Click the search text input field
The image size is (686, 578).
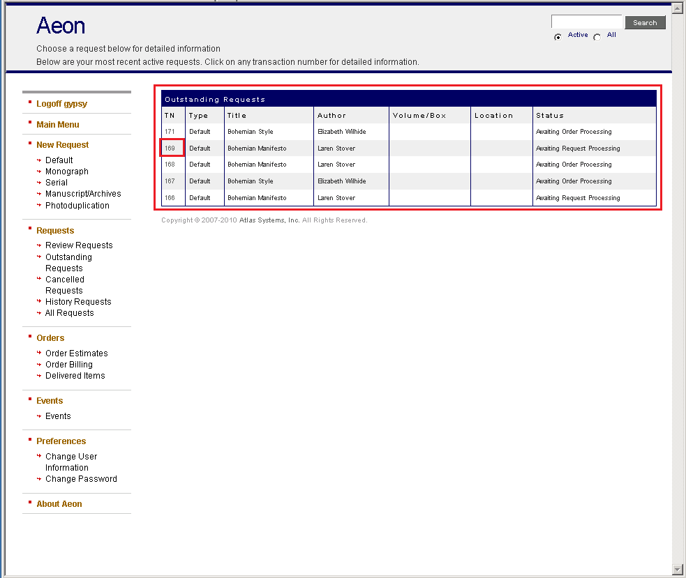point(586,22)
